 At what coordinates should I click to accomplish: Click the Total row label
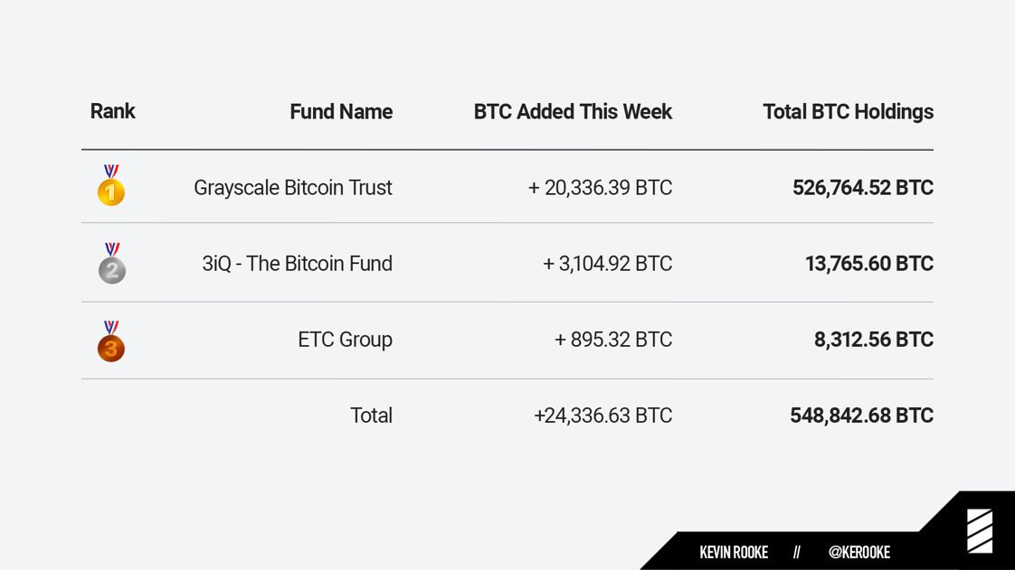(371, 416)
